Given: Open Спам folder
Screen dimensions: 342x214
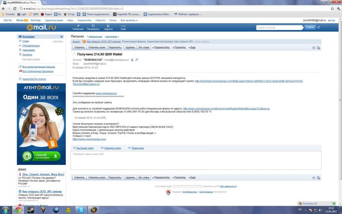Looking at the screenshot, I should pyautogui.click(x=26, y=41).
